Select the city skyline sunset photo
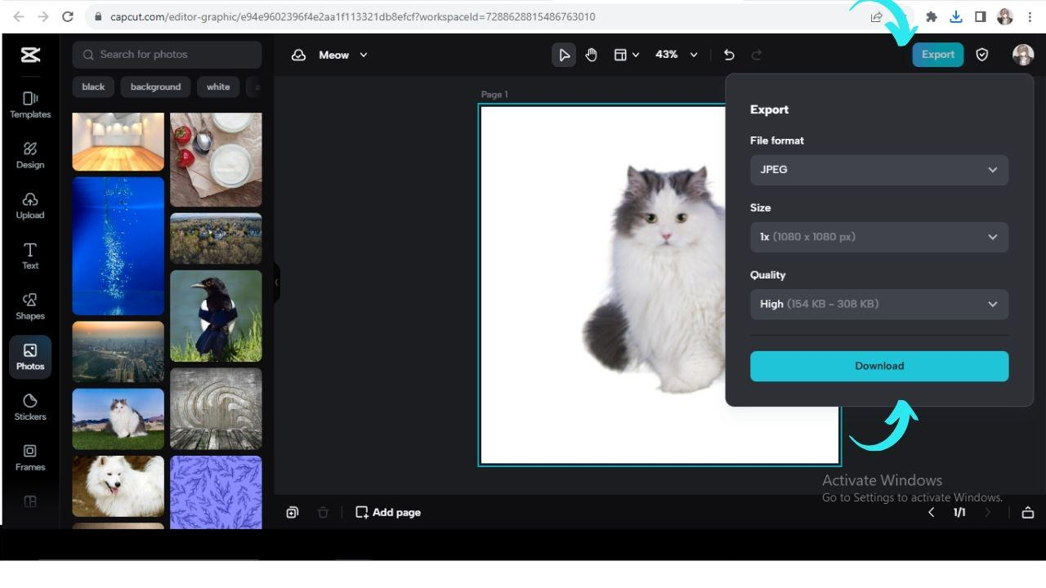This screenshot has height=588, width=1046. click(118, 351)
